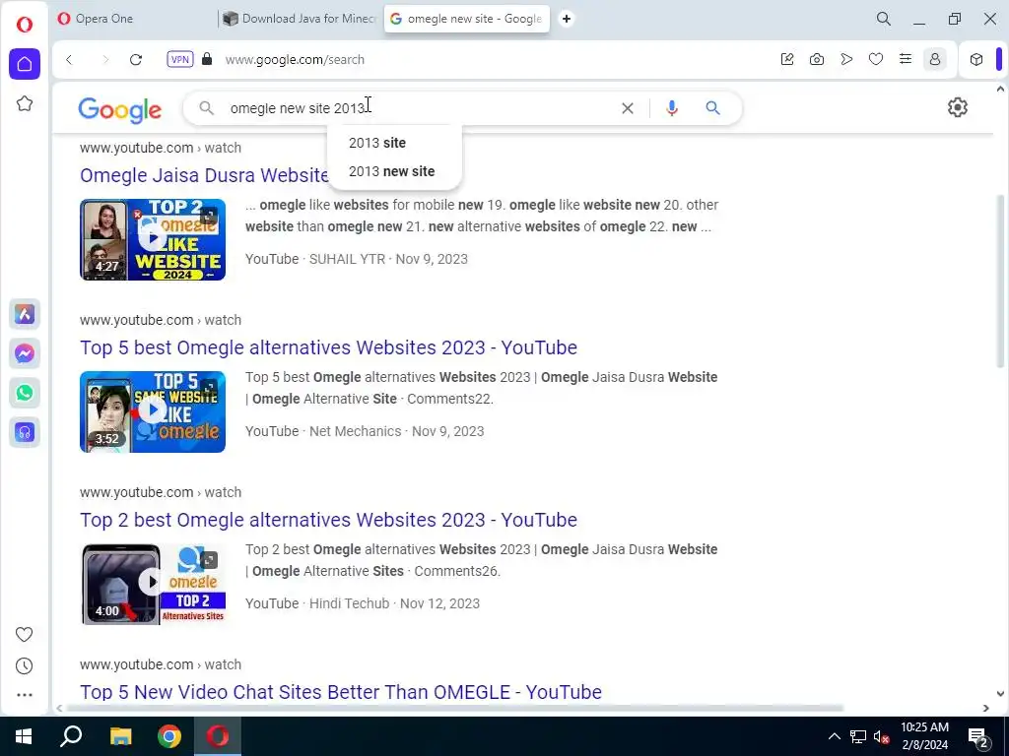Image resolution: width=1009 pixels, height=756 pixels.
Task: Play the Hindi Techub video thumbnail
Action: [x=153, y=584]
